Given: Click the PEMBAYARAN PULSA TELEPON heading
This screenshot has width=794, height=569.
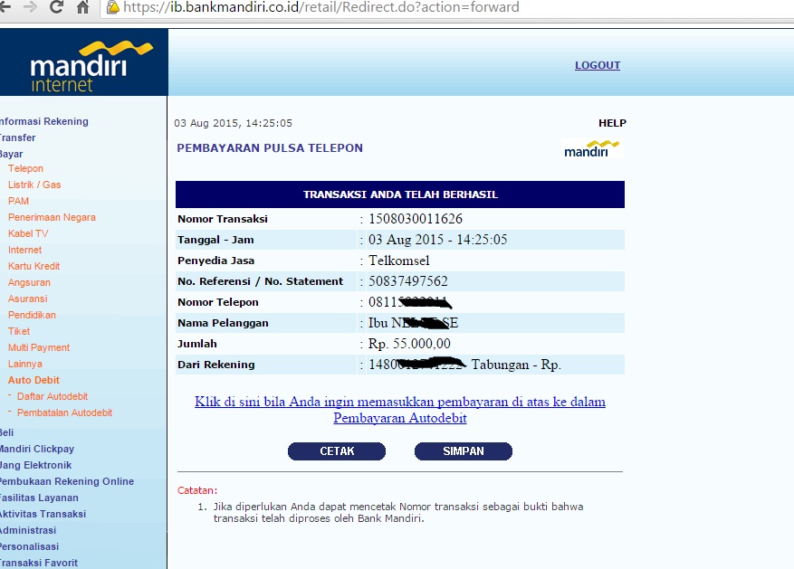Looking at the screenshot, I should (270, 148).
